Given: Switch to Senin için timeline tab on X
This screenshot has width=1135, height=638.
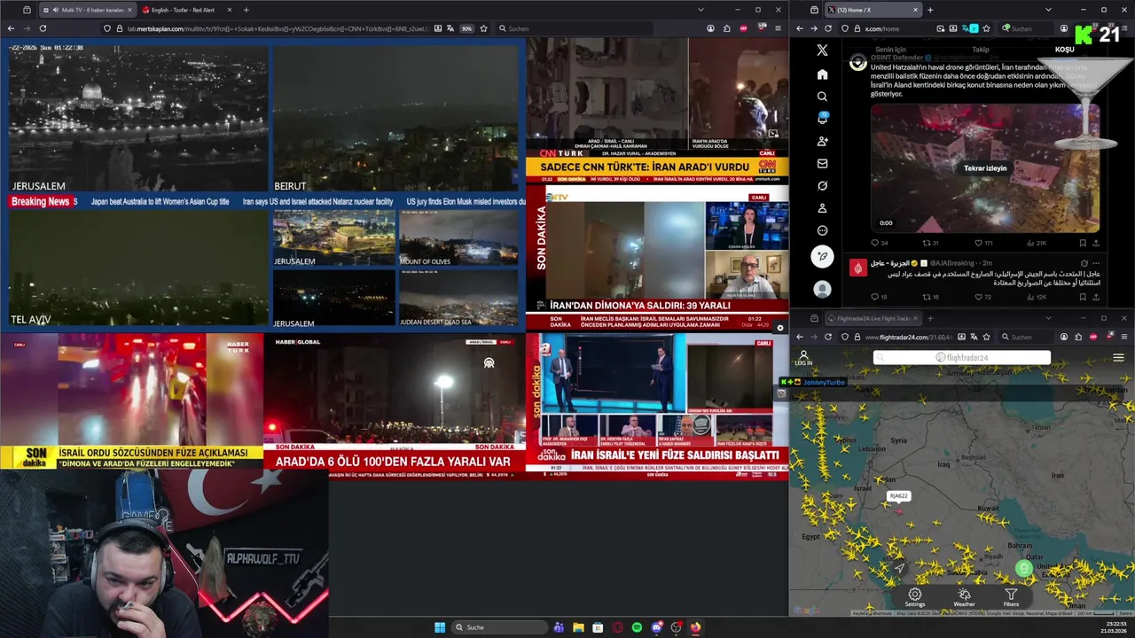Looking at the screenshot, I should coord(890,50).
